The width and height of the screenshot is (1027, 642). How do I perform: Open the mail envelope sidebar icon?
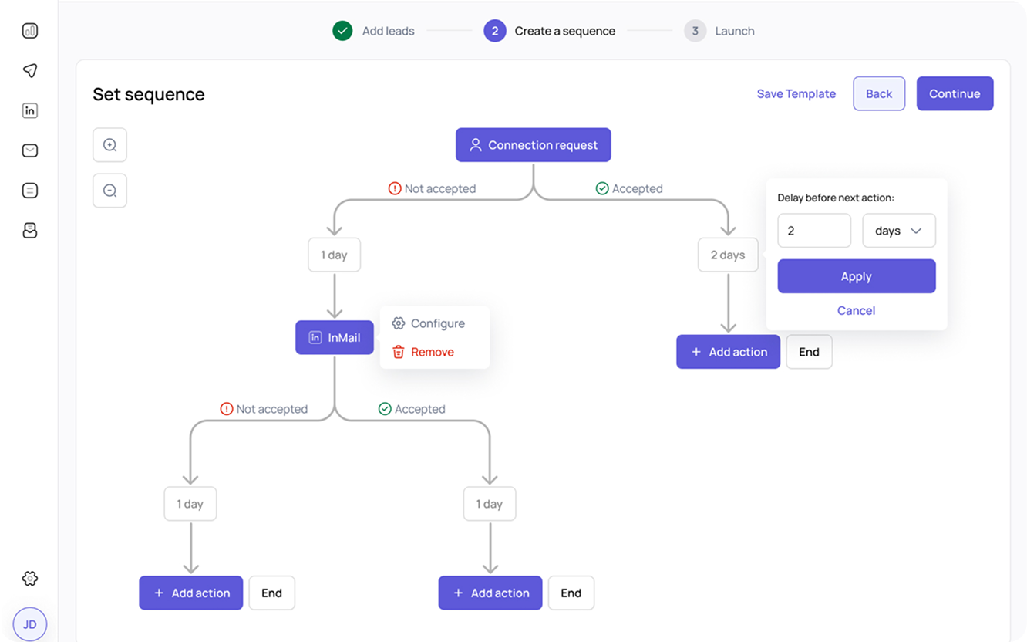pos(30,150)
